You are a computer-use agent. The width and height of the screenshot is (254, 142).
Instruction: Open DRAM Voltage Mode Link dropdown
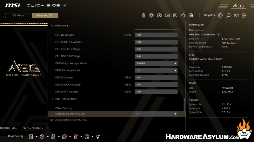(156, 70)
